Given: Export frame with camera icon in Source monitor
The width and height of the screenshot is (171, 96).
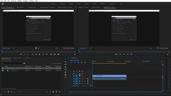Looking at the screenshot, I should click(x=58, y=54).
